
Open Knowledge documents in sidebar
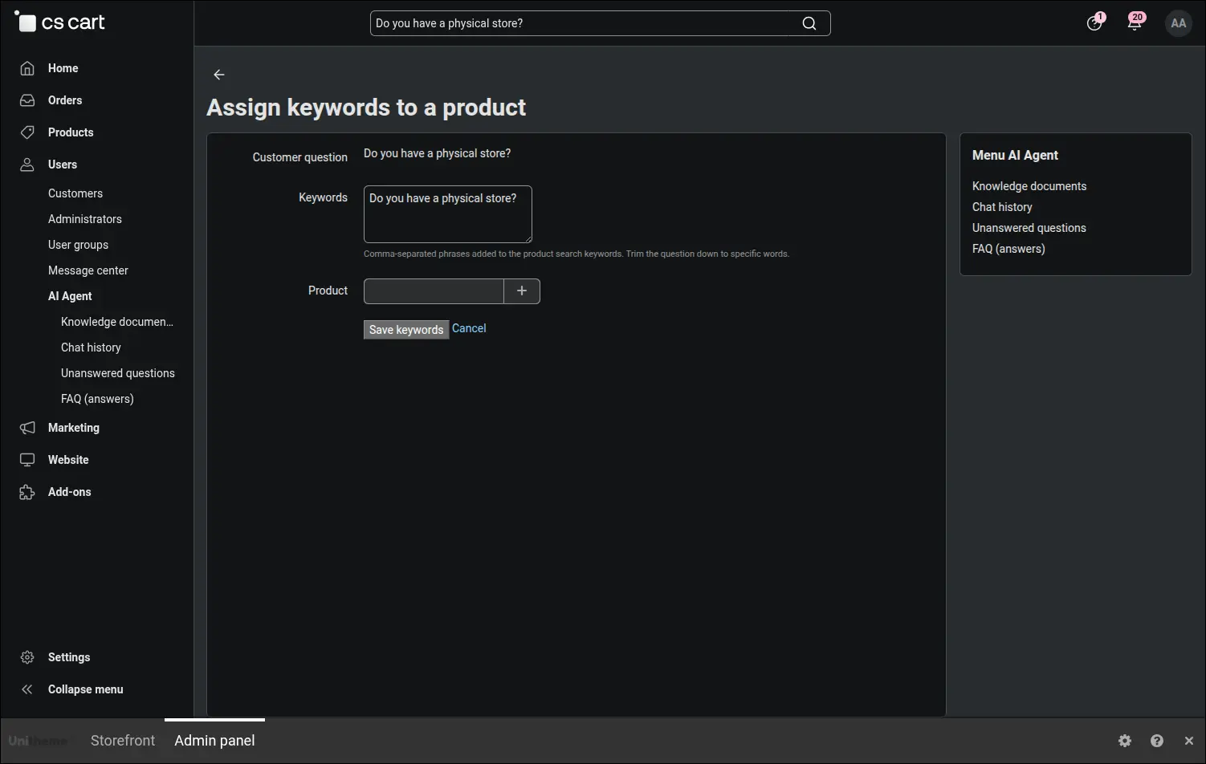tap(117, 322)
